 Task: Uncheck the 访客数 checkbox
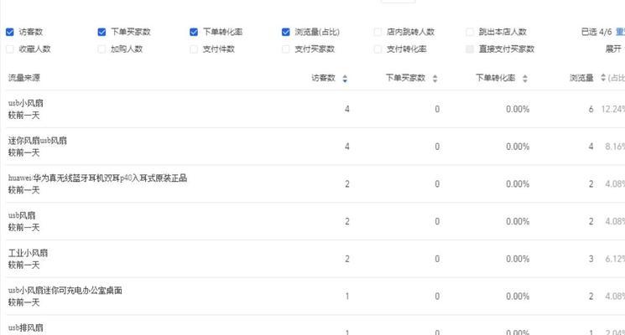(x=10, y=32)
